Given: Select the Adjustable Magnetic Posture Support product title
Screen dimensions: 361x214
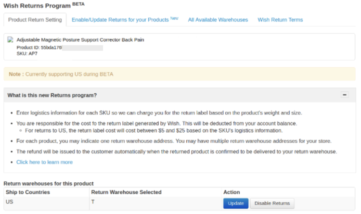Looking at the screenshot, I should [80, 39].
